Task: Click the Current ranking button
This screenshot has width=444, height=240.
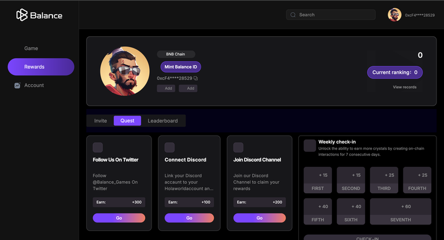Action: [395, 72]
